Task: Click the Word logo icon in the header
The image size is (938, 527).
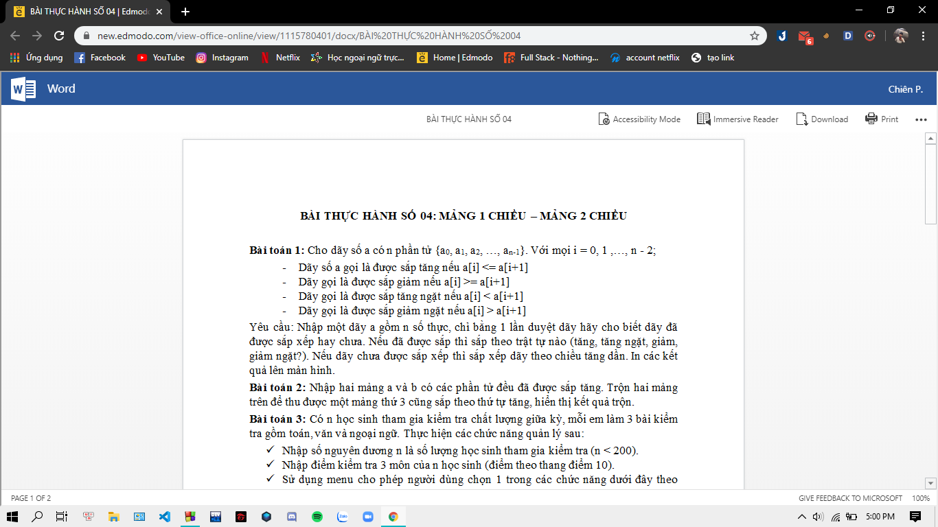Action: (23, 89)
